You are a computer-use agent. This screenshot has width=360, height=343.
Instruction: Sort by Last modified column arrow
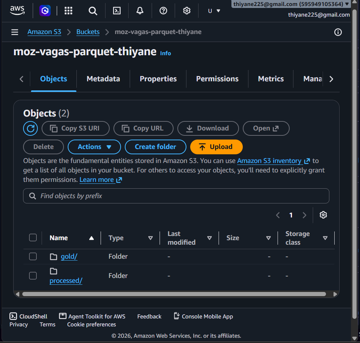click(209, 238)
